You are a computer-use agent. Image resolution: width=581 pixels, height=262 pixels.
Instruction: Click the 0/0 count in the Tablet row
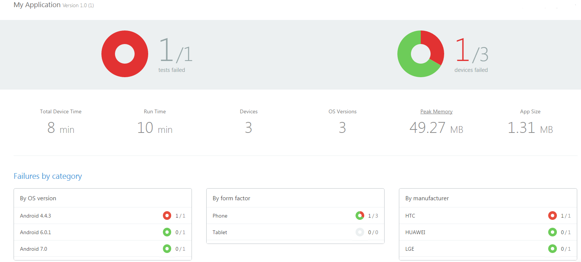(x=373, y=232)
